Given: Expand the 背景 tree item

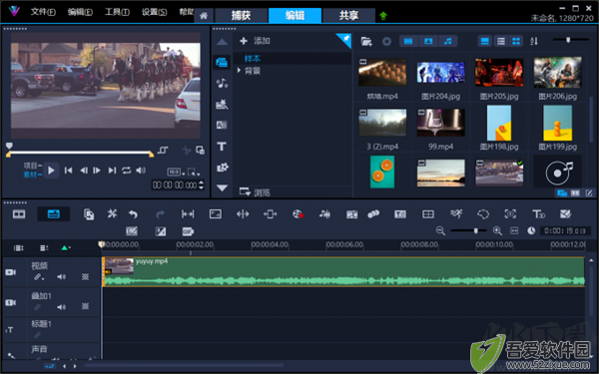Looking at the screenshot, I should 240,71.
